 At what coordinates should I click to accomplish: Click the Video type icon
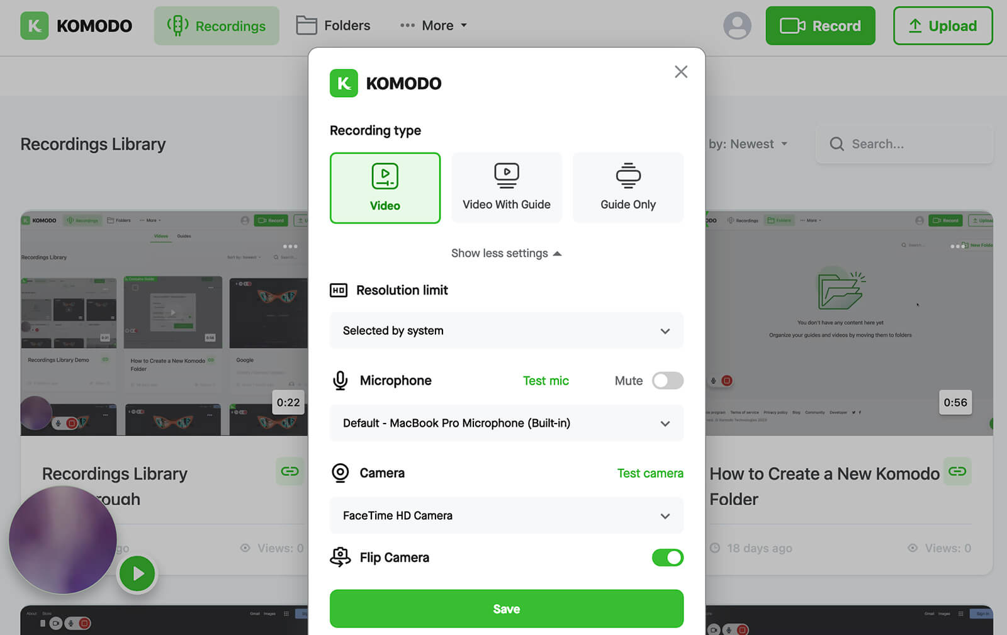point(385,176)
